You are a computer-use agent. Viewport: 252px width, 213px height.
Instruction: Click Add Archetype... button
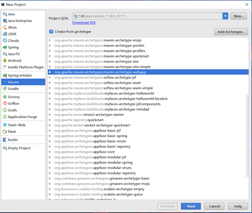(231, 32)
